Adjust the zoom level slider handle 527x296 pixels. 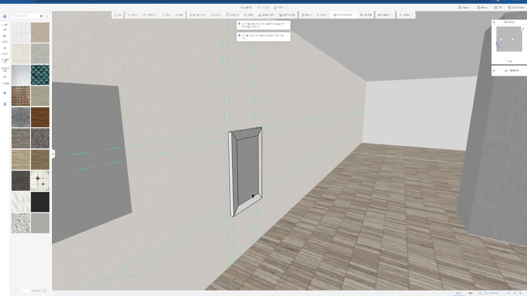point(497,293)
